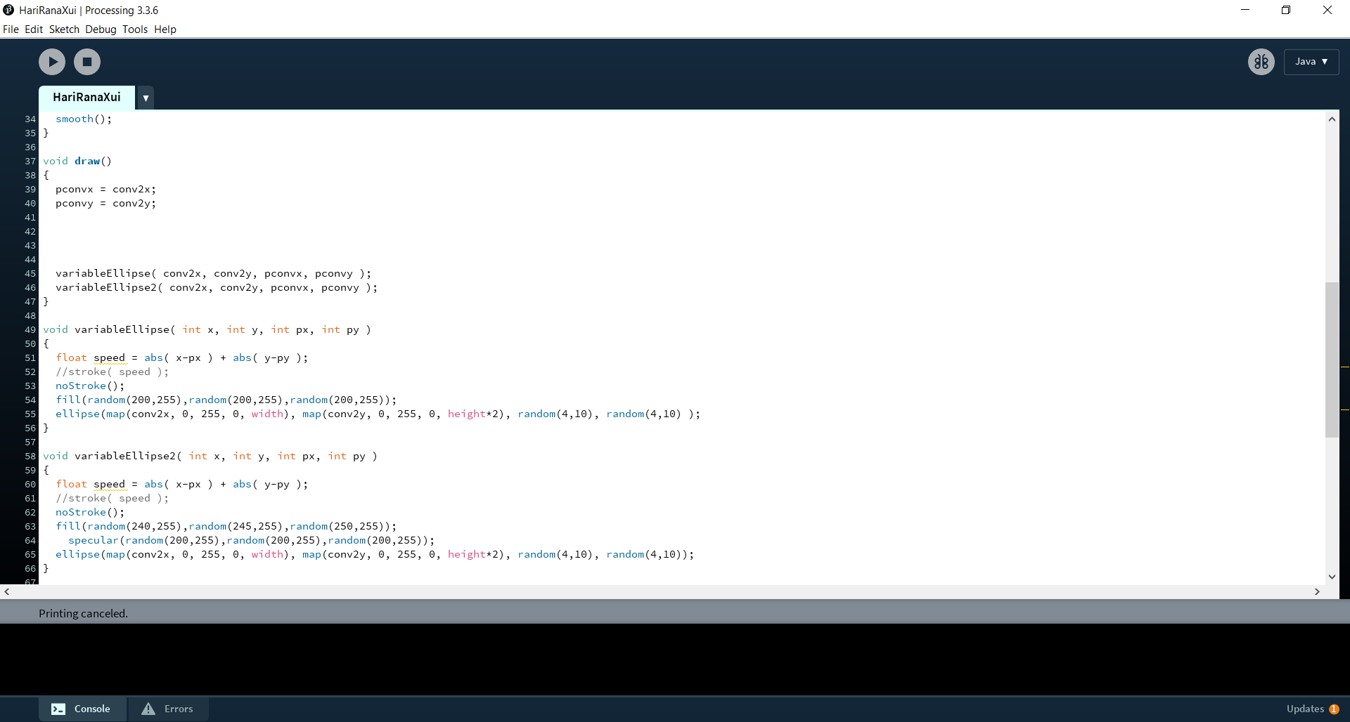Open the File menu
This screenshot has width=1350, height=722.
pyautogui.click(x=11, y=29)
